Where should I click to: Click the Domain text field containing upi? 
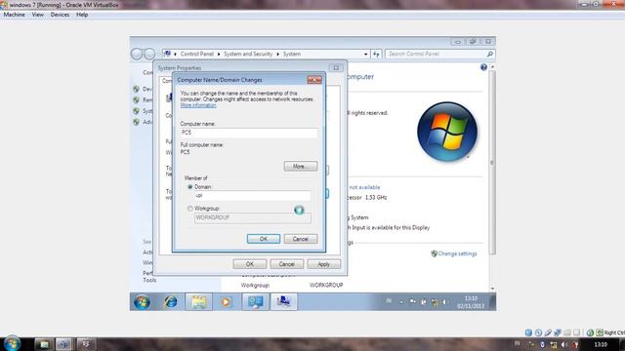pos(252,195)
